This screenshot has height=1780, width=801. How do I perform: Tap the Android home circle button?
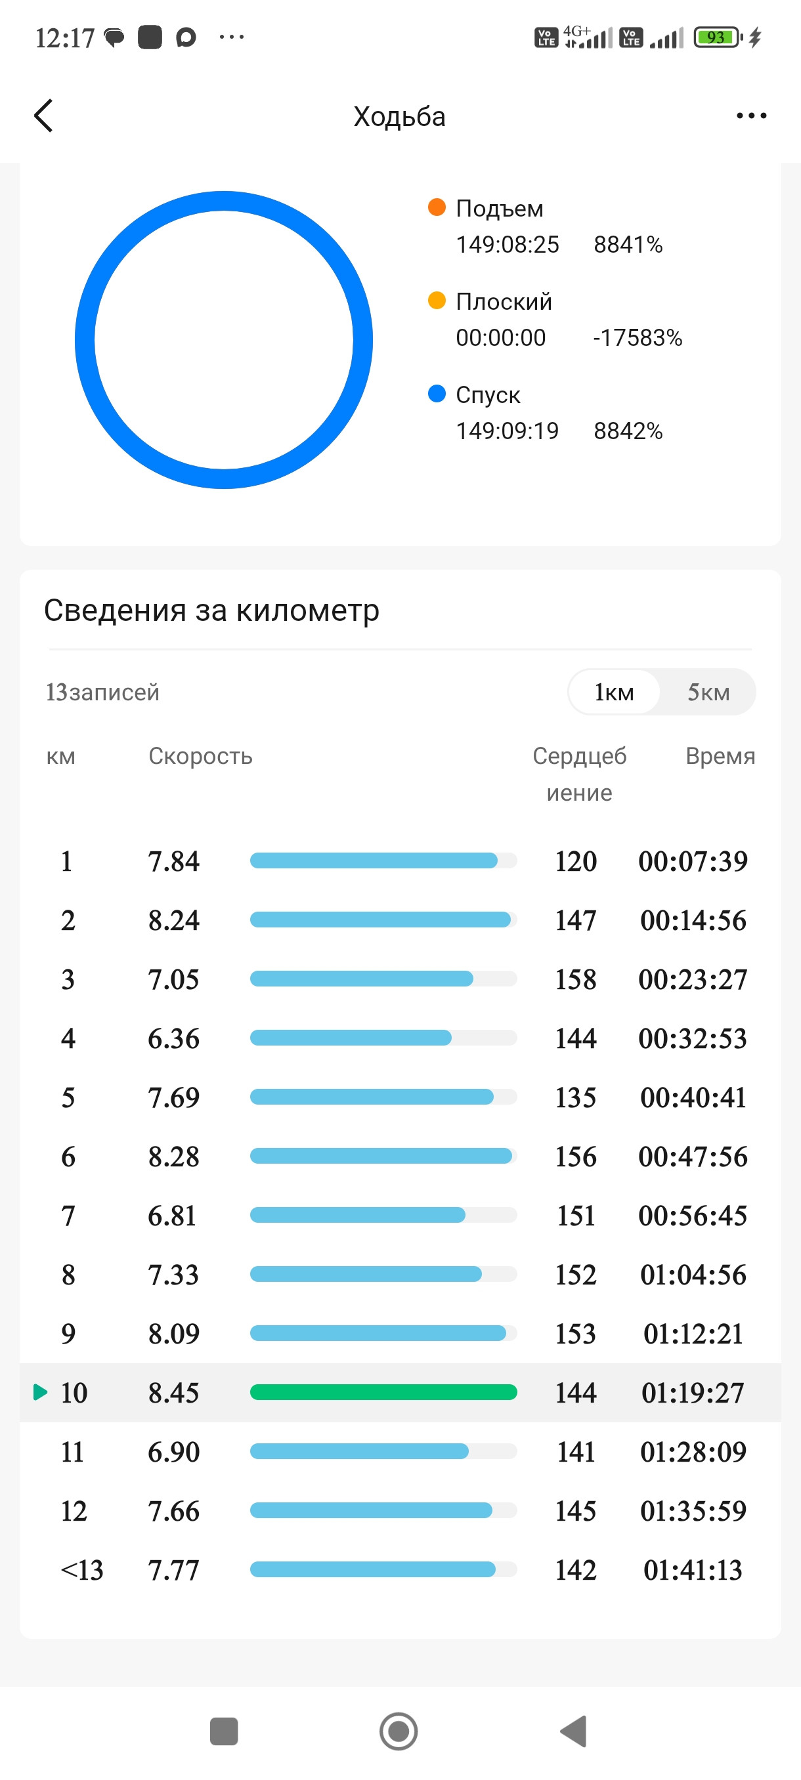[399, 1731]
